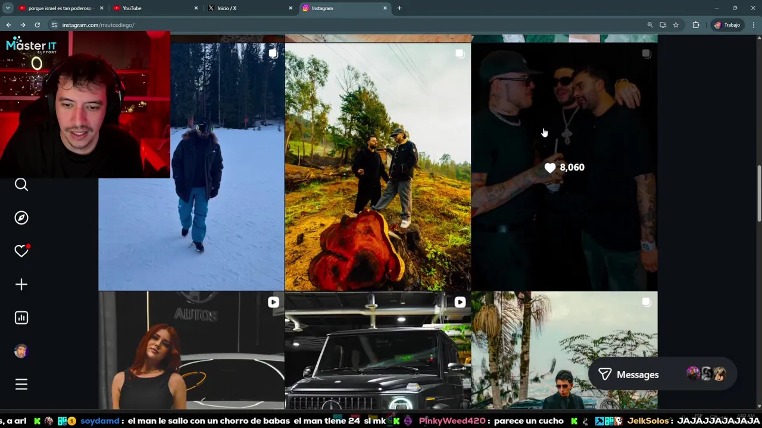762x428 pixels.
Task: Open the hamburger More menu
Action: pyautogui.click(x=21, y=385)
